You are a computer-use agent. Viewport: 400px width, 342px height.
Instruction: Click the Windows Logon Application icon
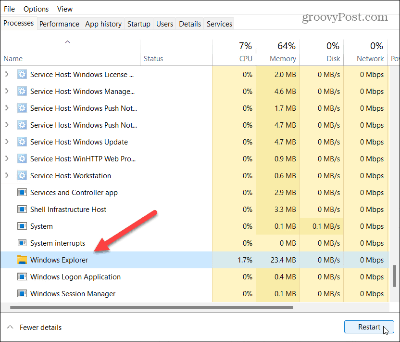22,277
